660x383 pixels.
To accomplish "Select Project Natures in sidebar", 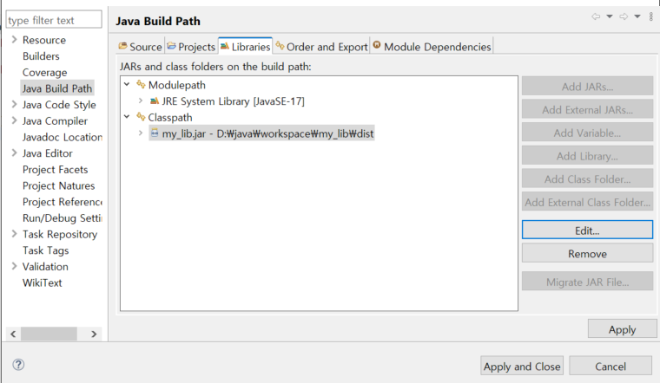I will click(x=58, y=185).
